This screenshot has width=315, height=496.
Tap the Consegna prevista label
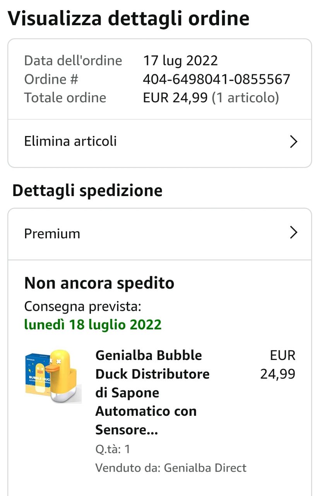click(x=83, y=306)
